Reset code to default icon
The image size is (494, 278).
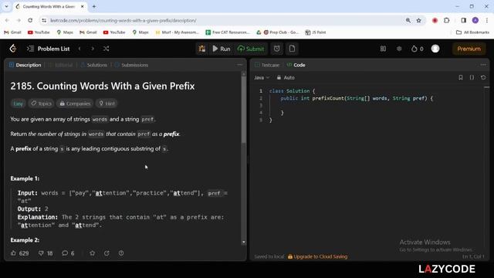(483, 77)
